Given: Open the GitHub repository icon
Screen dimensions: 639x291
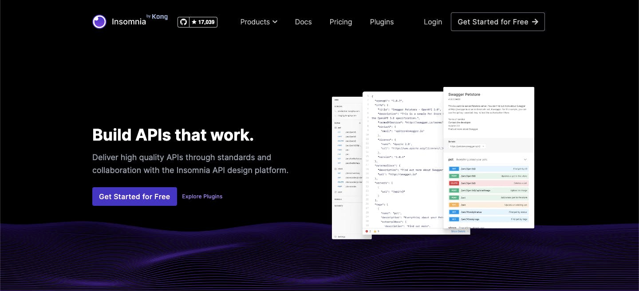Looking at the screenshot, I should [x=183, y=22].
